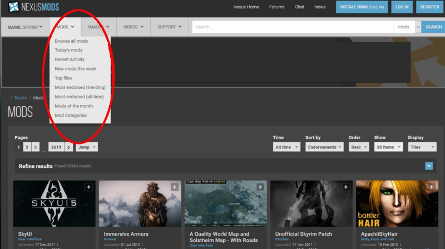445x249 pixels.
Task: Change the Time filter from All time
Action: point(286,147)
